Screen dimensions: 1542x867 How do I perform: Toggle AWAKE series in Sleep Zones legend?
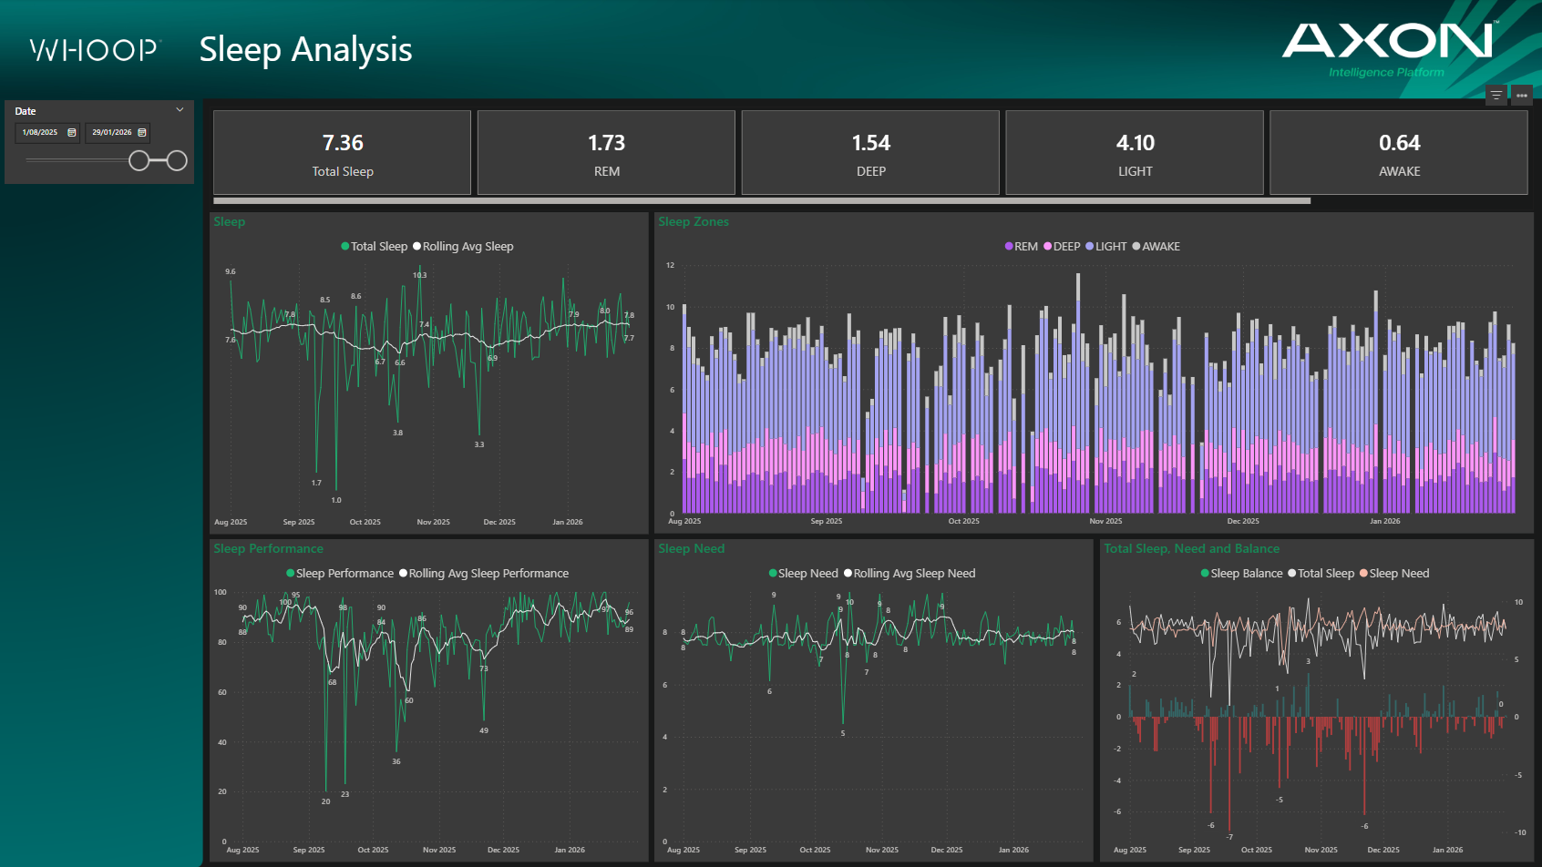[x=1155, y=246]
